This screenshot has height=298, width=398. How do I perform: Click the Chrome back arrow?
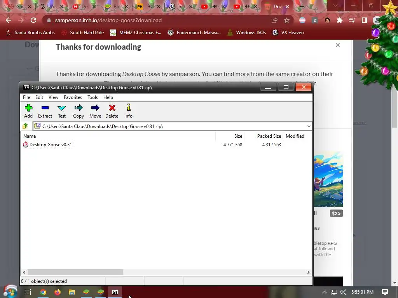[9, 20]
